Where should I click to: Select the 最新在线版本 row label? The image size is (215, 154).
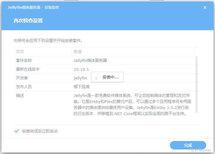click(28, 69)
